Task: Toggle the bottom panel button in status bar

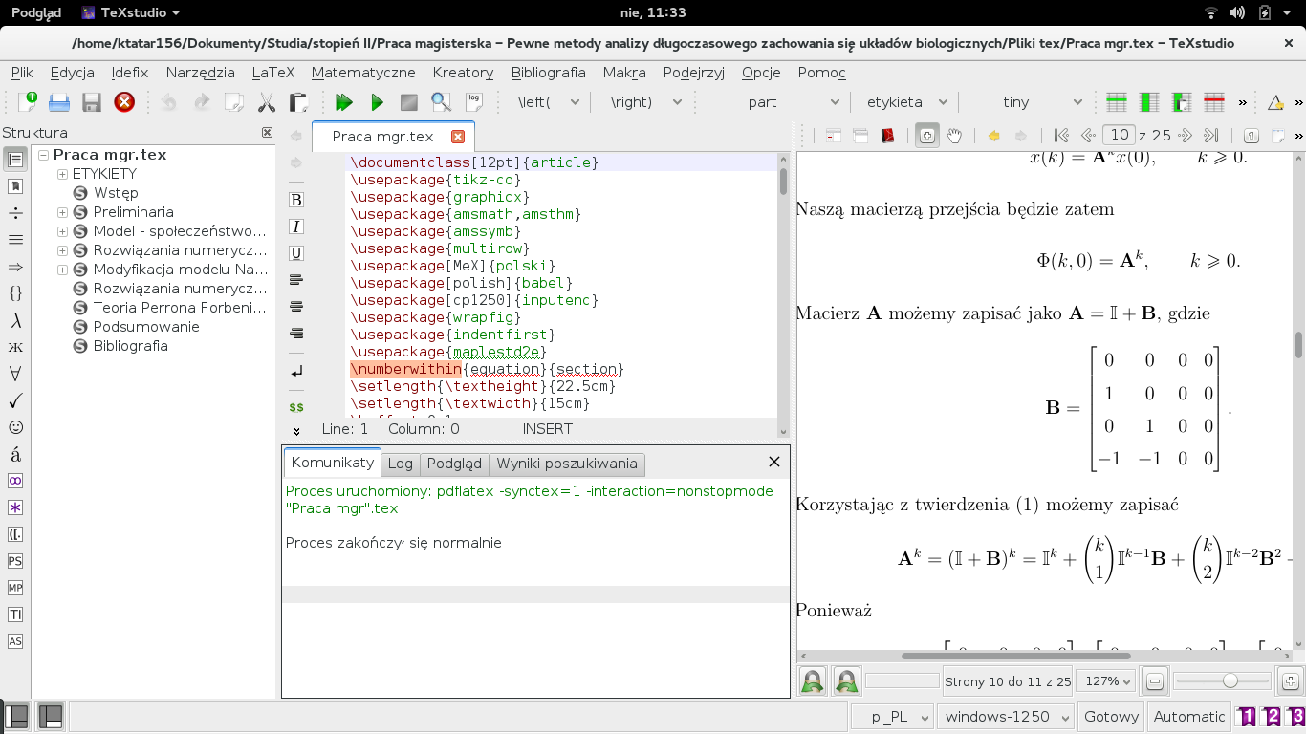Action: point(50,716)
